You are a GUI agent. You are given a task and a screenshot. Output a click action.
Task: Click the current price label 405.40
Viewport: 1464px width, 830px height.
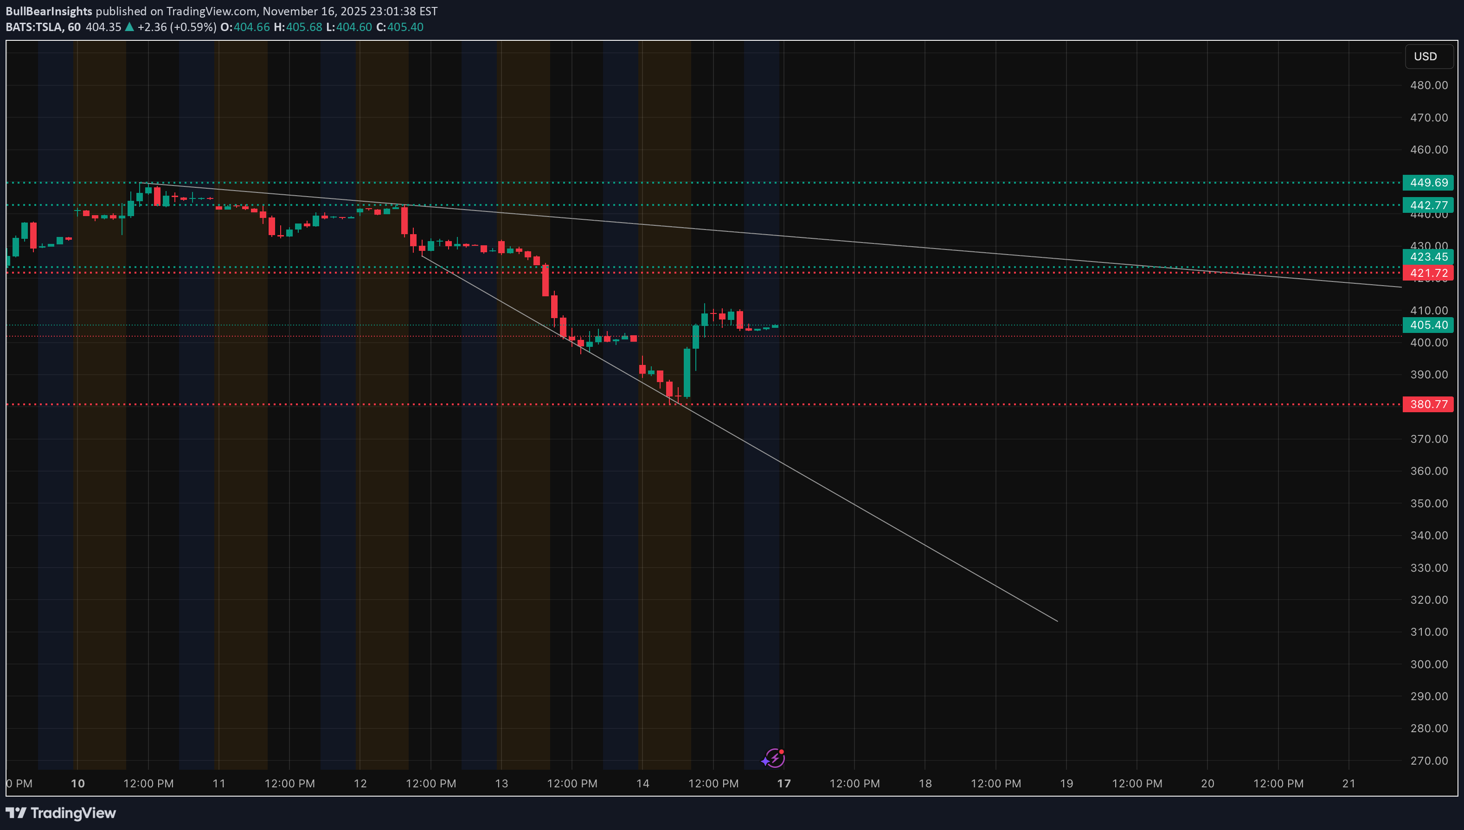point(1428,325)
